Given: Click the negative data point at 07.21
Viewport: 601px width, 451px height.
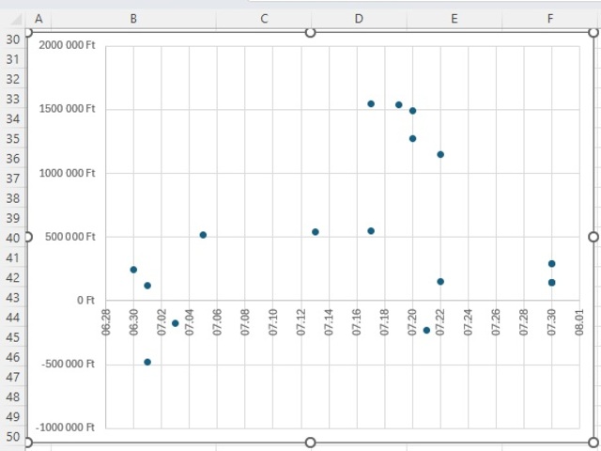Looking at the screenshot, I should click(426, 330).
